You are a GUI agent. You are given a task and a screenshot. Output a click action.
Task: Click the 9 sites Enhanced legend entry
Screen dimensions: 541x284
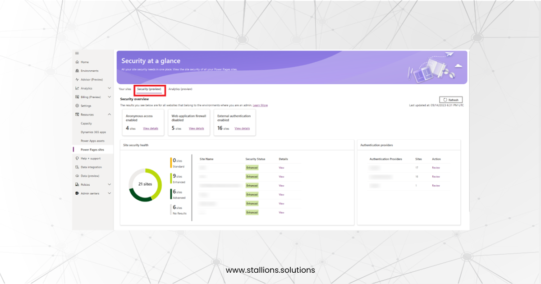[179, 179]
